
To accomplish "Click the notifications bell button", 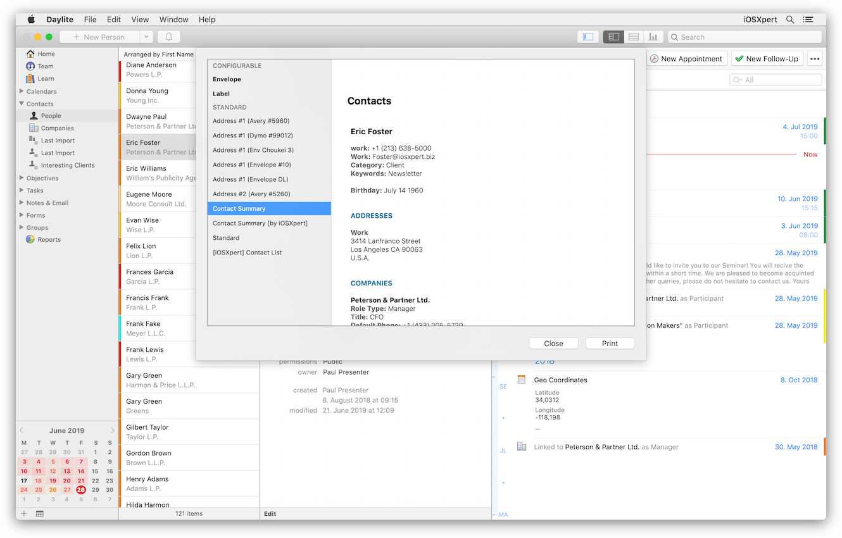I will click(169, 37).
